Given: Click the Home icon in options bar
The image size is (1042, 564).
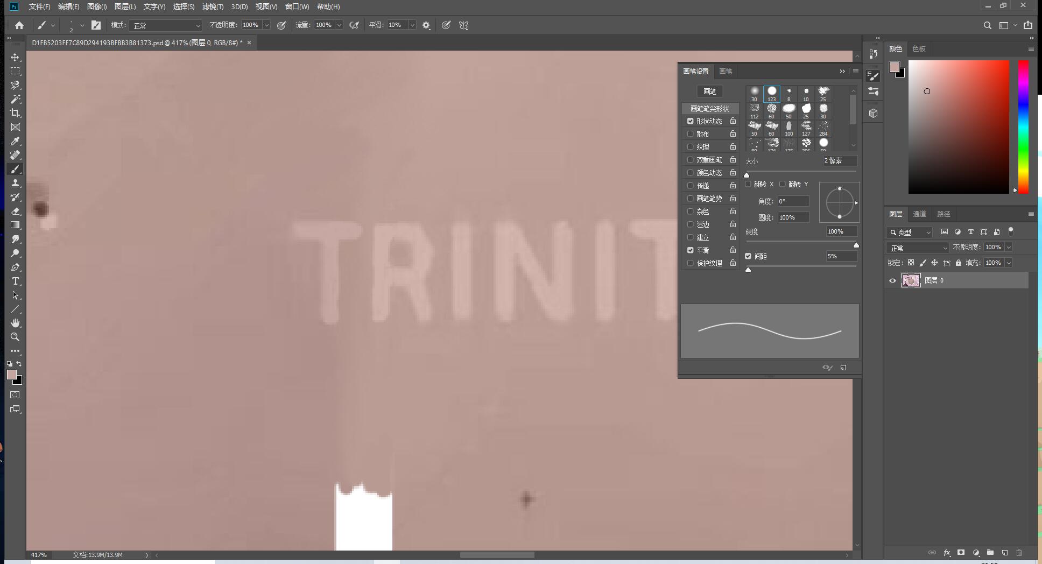Looking at the screenshot, I should coord(19,25).
